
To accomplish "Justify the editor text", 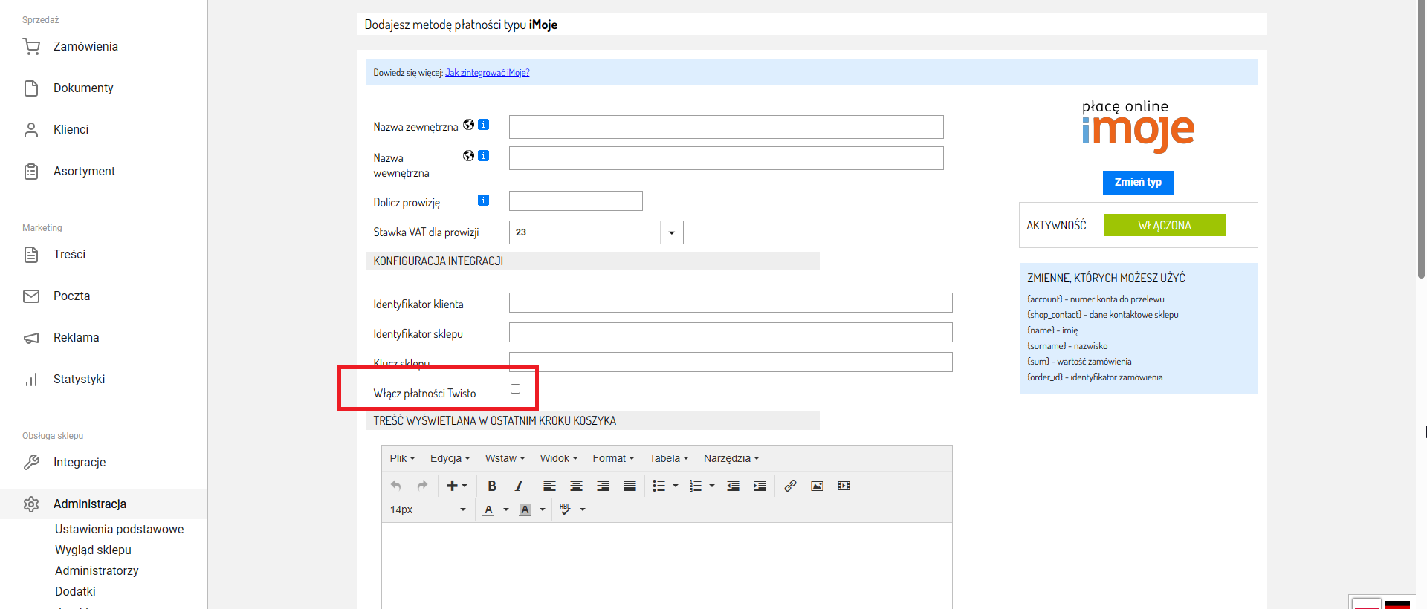I will (x=630, y=486).
